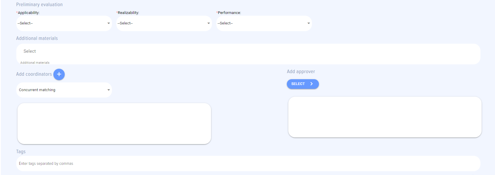
Task: Click the Add approver heading label
Action: (x=301, y=72)
